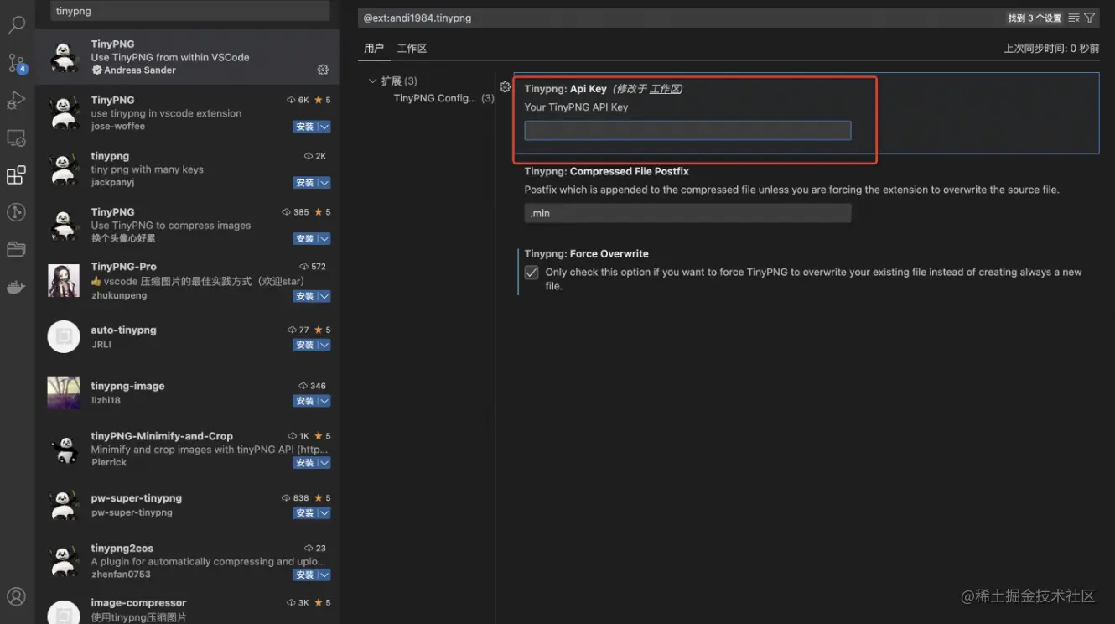Install TinyPNG with '换个头像心好累' author
Image resolution: width=1115 pixels, height=624 pixels.
(305, 239)
